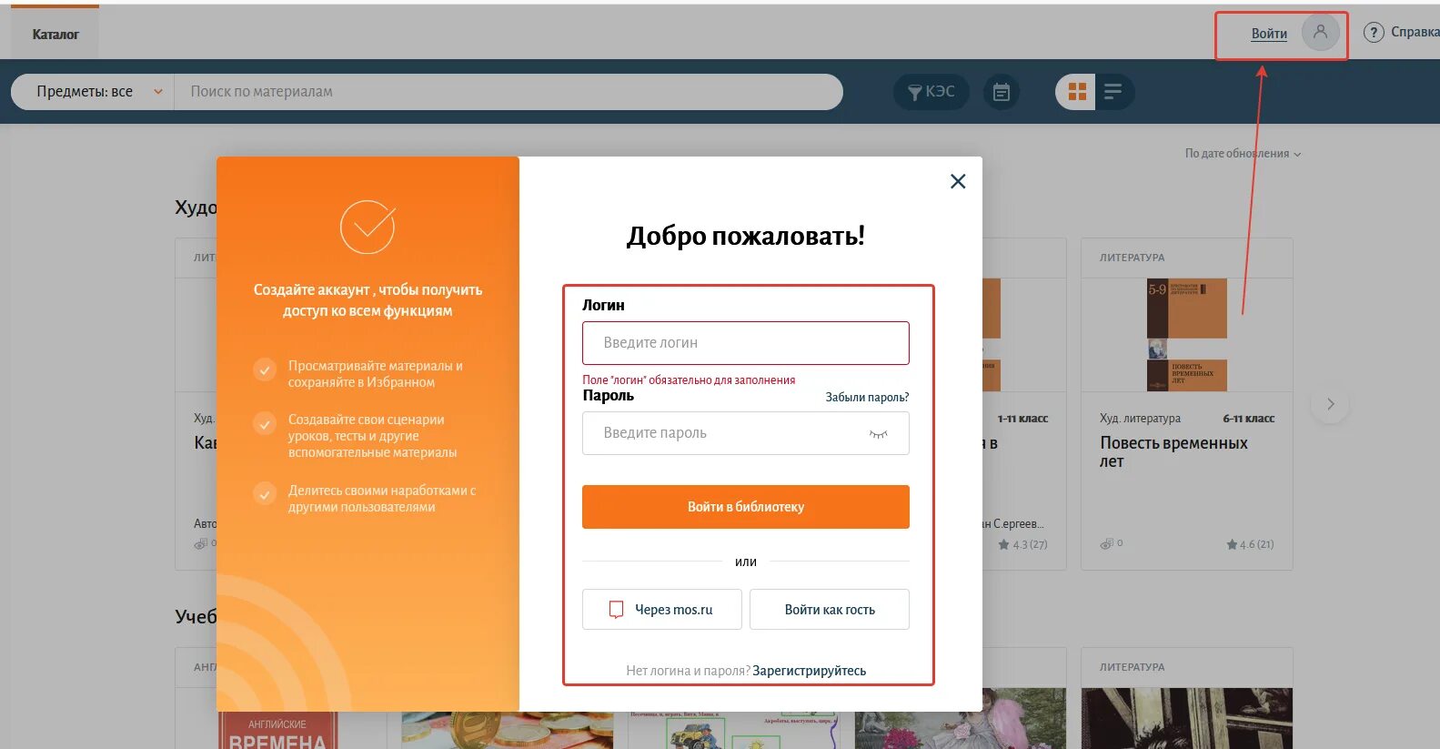This screenshot has width=1440, height=749.
Task: Click the 4.6 (21) star rating
Action: click(x=1250, y=544)
